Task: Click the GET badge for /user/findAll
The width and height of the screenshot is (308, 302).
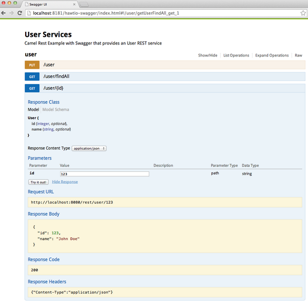Action: pyautogui.click(x=32, y=76)
